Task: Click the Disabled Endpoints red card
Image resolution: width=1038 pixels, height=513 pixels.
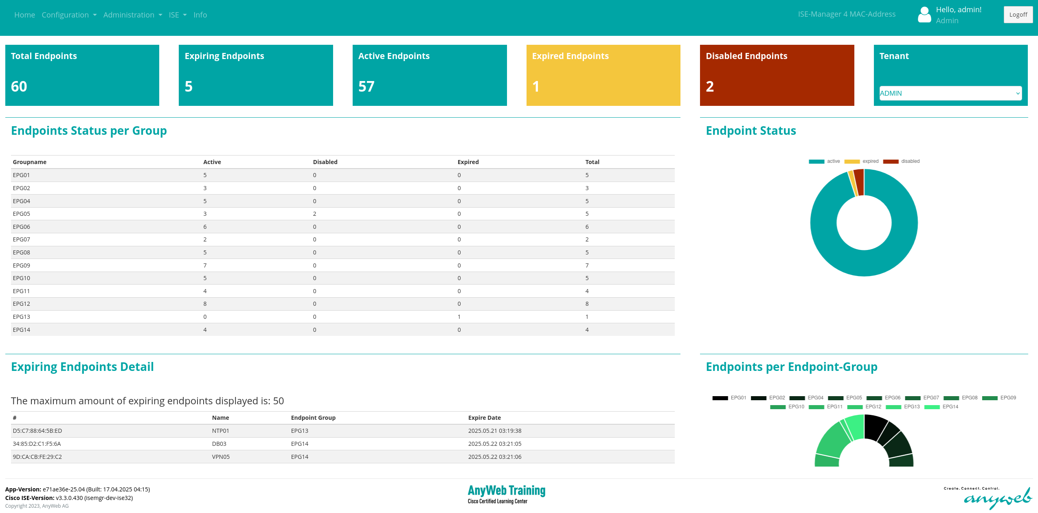Action: pyautogui.click(x=777, y=75)
